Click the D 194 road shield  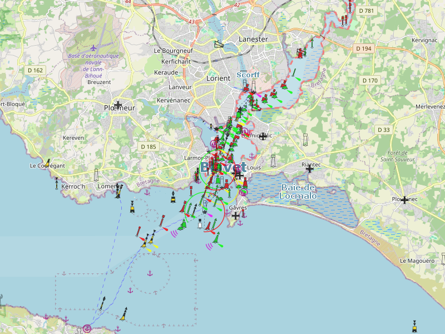(363, 48)
